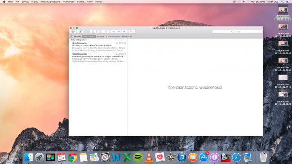Image resolution: width=292 pixels, height=164 pixels.
Task: Switch to the Z sygnalizatorem mailbox
Action: point(113,36)
